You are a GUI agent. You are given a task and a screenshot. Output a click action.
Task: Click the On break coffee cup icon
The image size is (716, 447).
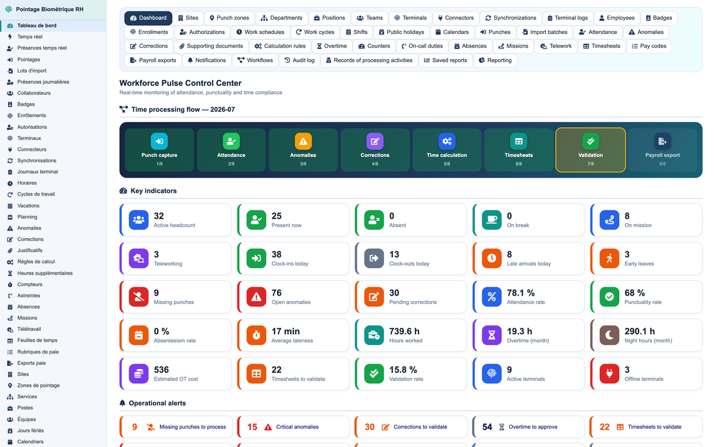point(492,220)
